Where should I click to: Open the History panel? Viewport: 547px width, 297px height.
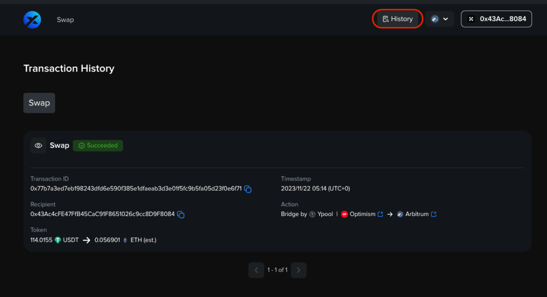point(398,19)
